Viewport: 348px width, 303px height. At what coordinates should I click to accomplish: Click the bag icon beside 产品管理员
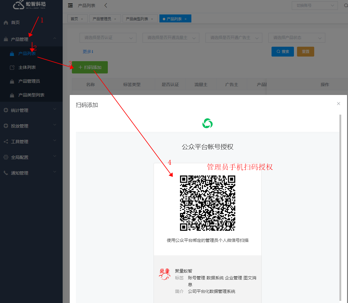pos(12,81)
